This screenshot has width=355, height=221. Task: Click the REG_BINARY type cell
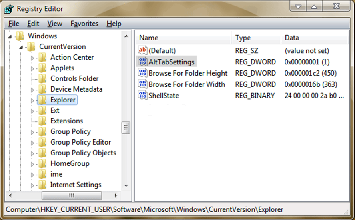(x=255, y=96)
